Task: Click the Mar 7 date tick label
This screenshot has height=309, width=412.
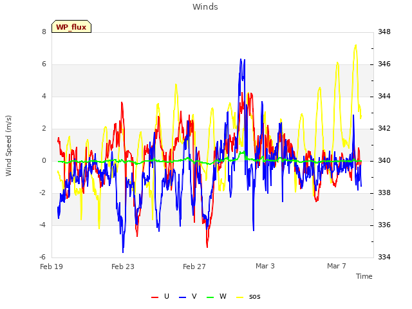Action: click(337, 266)
